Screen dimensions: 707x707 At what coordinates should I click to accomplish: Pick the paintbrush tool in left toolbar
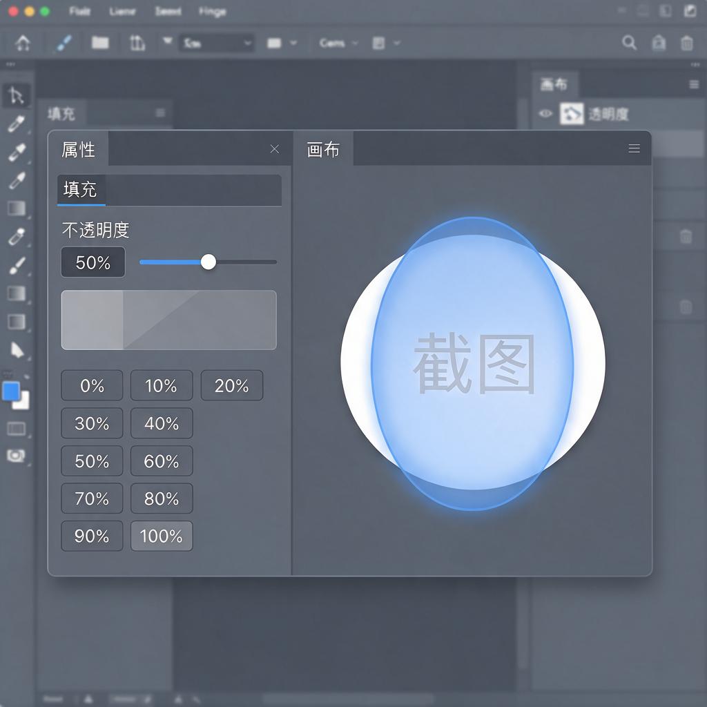17,266
